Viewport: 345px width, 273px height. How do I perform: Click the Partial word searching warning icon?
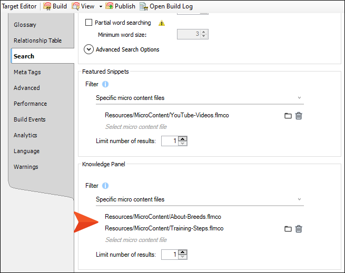coord(162,23)
